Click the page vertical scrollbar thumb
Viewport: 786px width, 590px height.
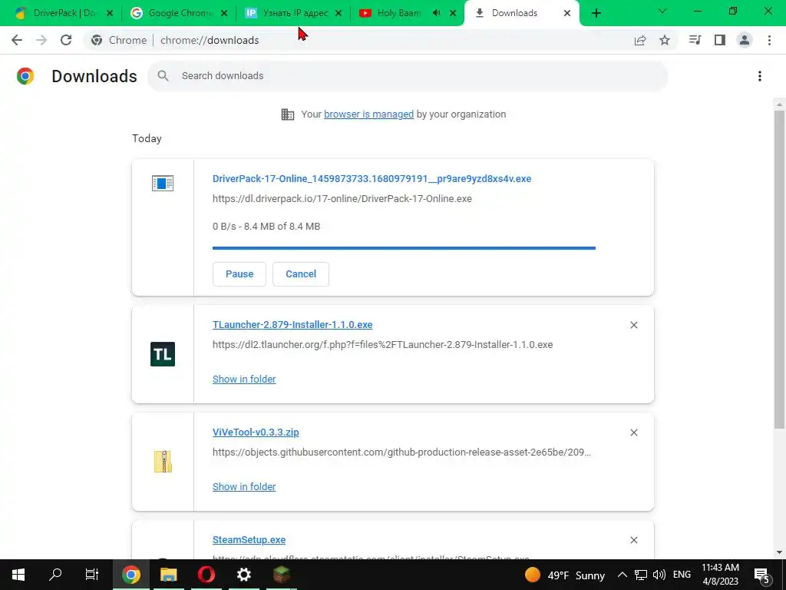pos(779,270)
